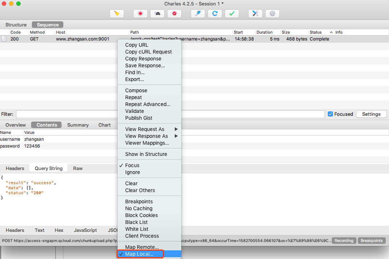
Task: Select the response Text tab
Action: click(39, 230)
